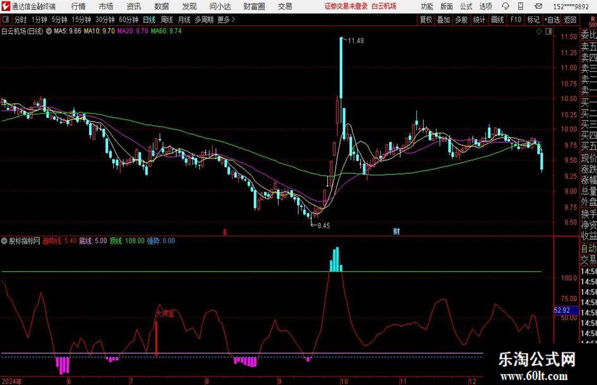Open the 资讯 menu

134,6
